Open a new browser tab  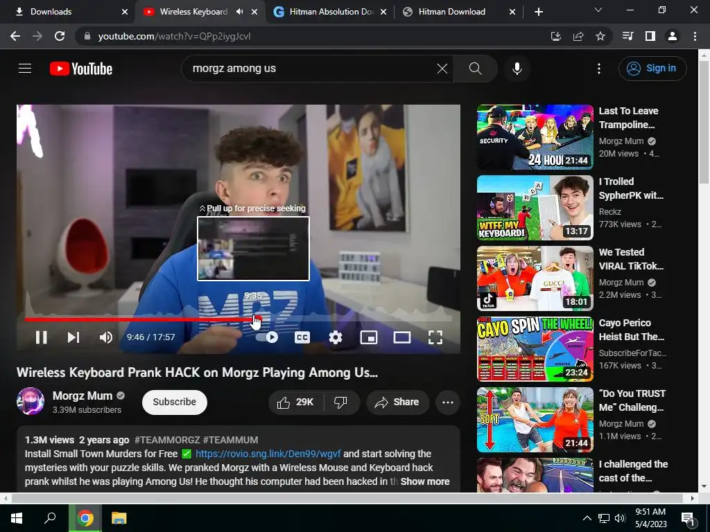(538, 12)
